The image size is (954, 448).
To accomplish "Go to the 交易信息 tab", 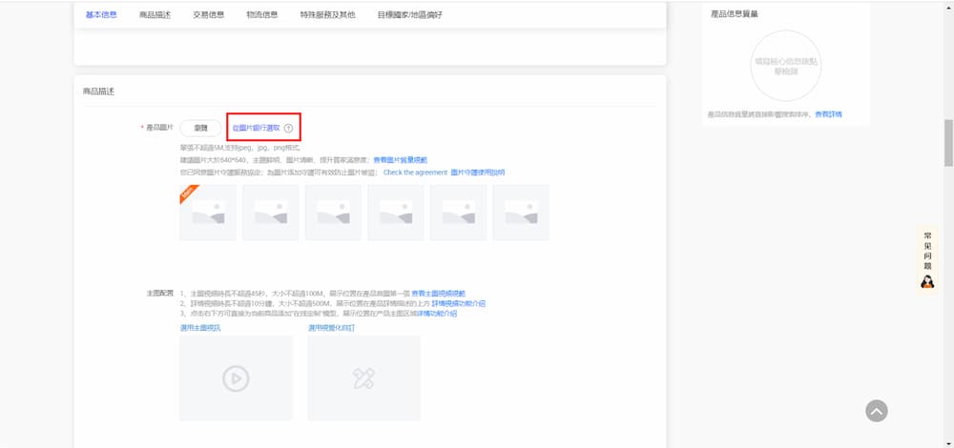I will point(208,15).
